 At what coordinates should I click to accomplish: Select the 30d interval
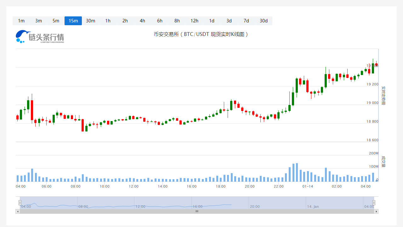(x=264, y=21)
